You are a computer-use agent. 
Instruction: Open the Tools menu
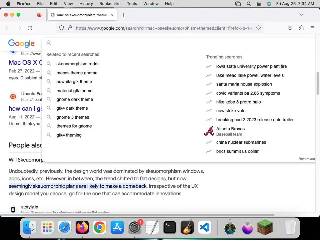tap(132, 4)
